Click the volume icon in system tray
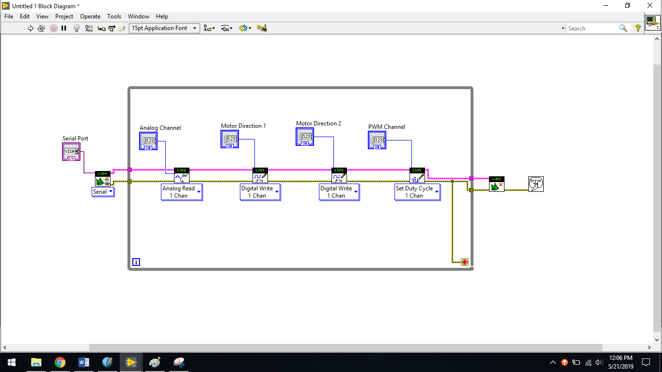 coord(599,362)
